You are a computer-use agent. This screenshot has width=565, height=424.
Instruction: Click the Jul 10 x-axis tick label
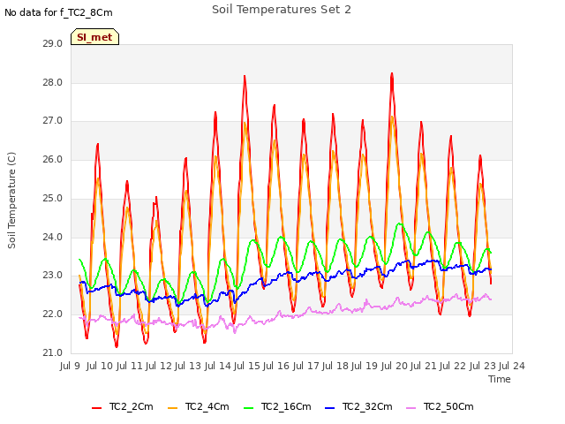point(100,366)
